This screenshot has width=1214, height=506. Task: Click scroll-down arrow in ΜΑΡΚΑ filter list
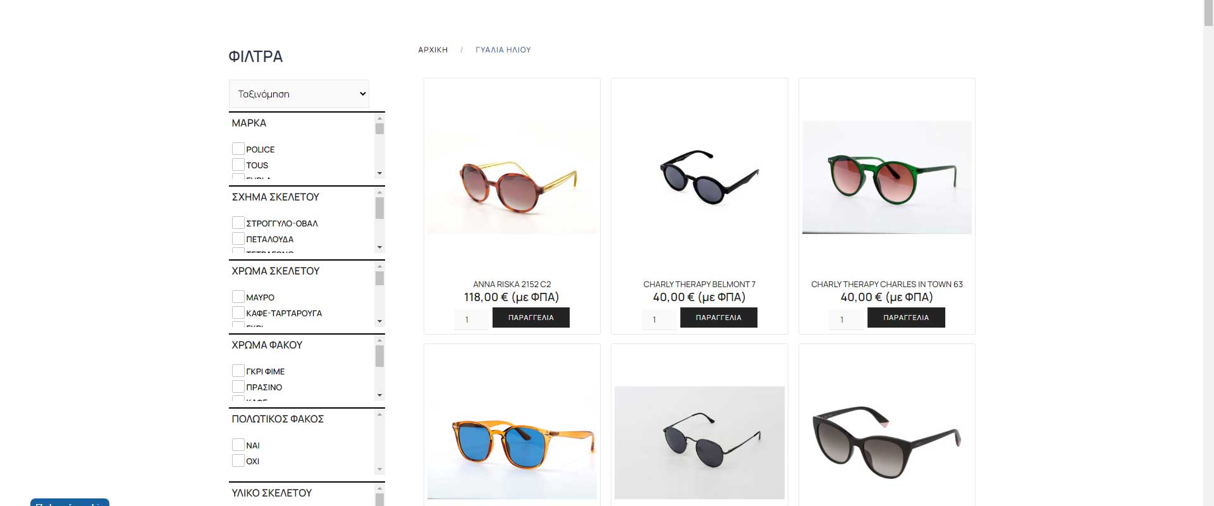click(x=379, y=173)
